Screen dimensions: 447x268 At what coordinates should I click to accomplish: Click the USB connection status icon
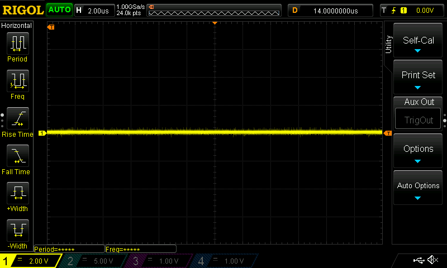coord(419,260)
